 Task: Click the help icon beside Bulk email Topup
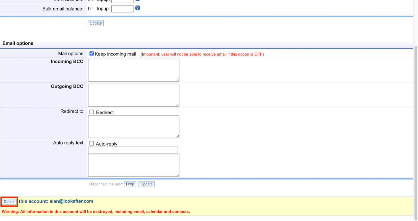pyautogui.click(x=137, y=8)
